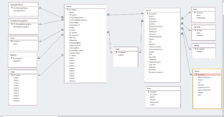The width and height of the screenshot is (224, 117).
Task: Select Video5 field in the Video table
Action: tap(16, 88)
